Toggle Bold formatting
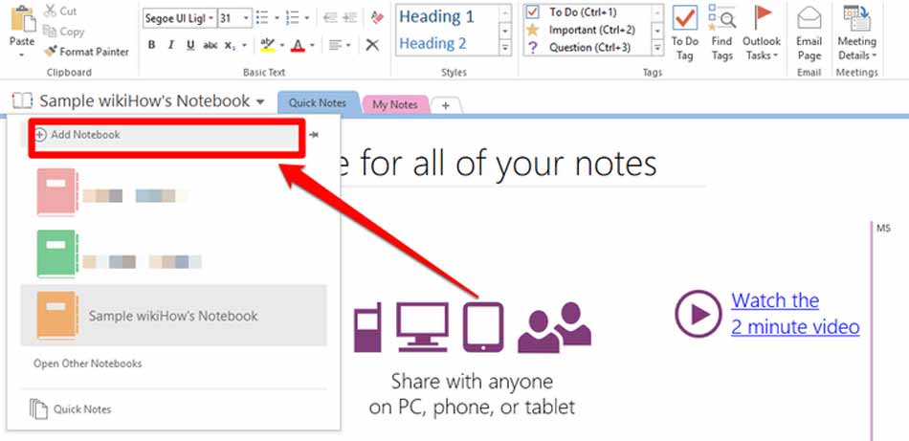Screen dimensions: 909x441 [x=151, y=45]
